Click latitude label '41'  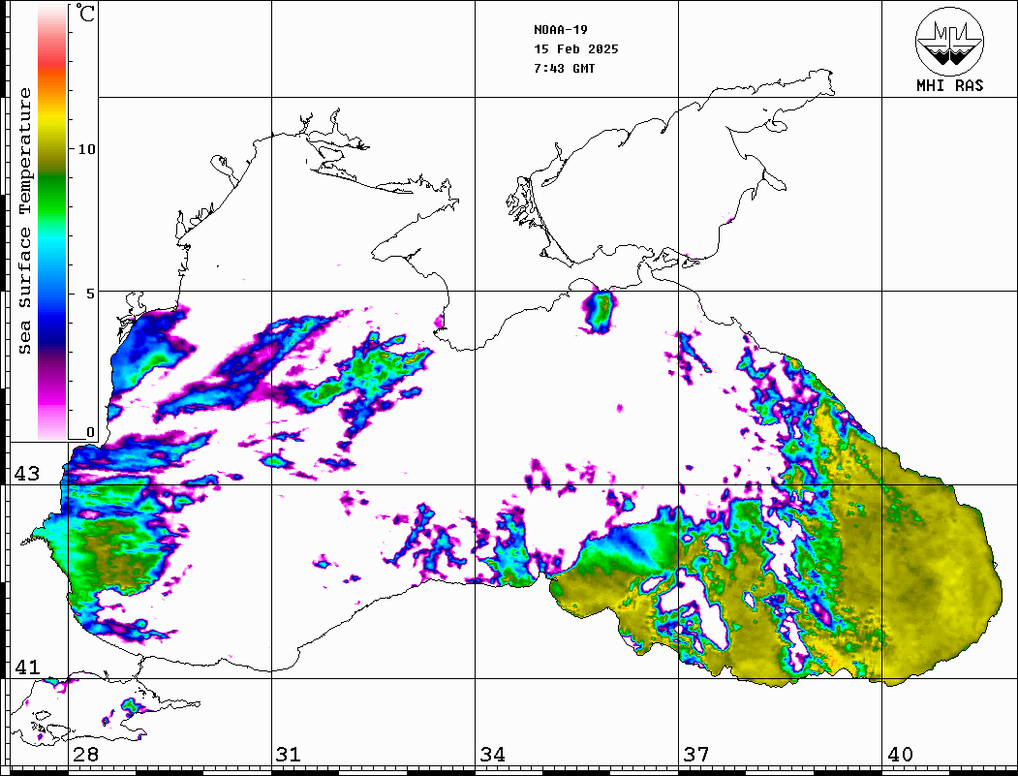pyautogui.click(x=27, y=667)
